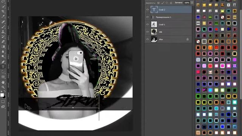Set the black background color swatch
242x136 pixels.
tap(4, 97)
